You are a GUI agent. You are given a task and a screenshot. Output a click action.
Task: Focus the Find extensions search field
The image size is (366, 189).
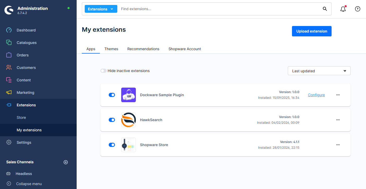(x=219, y=9)
